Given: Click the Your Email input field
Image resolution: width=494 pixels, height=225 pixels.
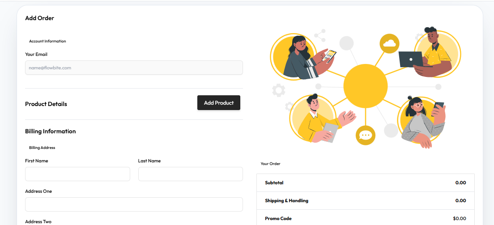Looking at the screenshot, I should click(134, 68).
